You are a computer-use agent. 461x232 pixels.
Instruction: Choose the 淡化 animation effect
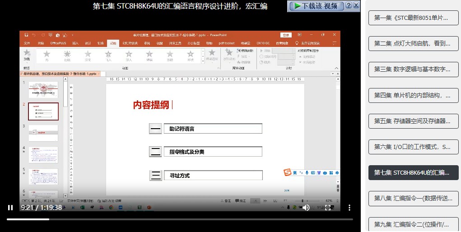pyautogui.click(x=88, y=56)
